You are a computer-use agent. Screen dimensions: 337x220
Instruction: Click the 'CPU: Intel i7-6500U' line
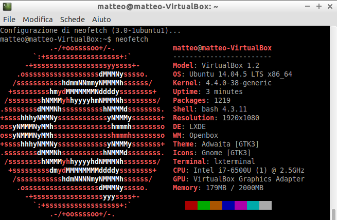[x=239, y=170]
